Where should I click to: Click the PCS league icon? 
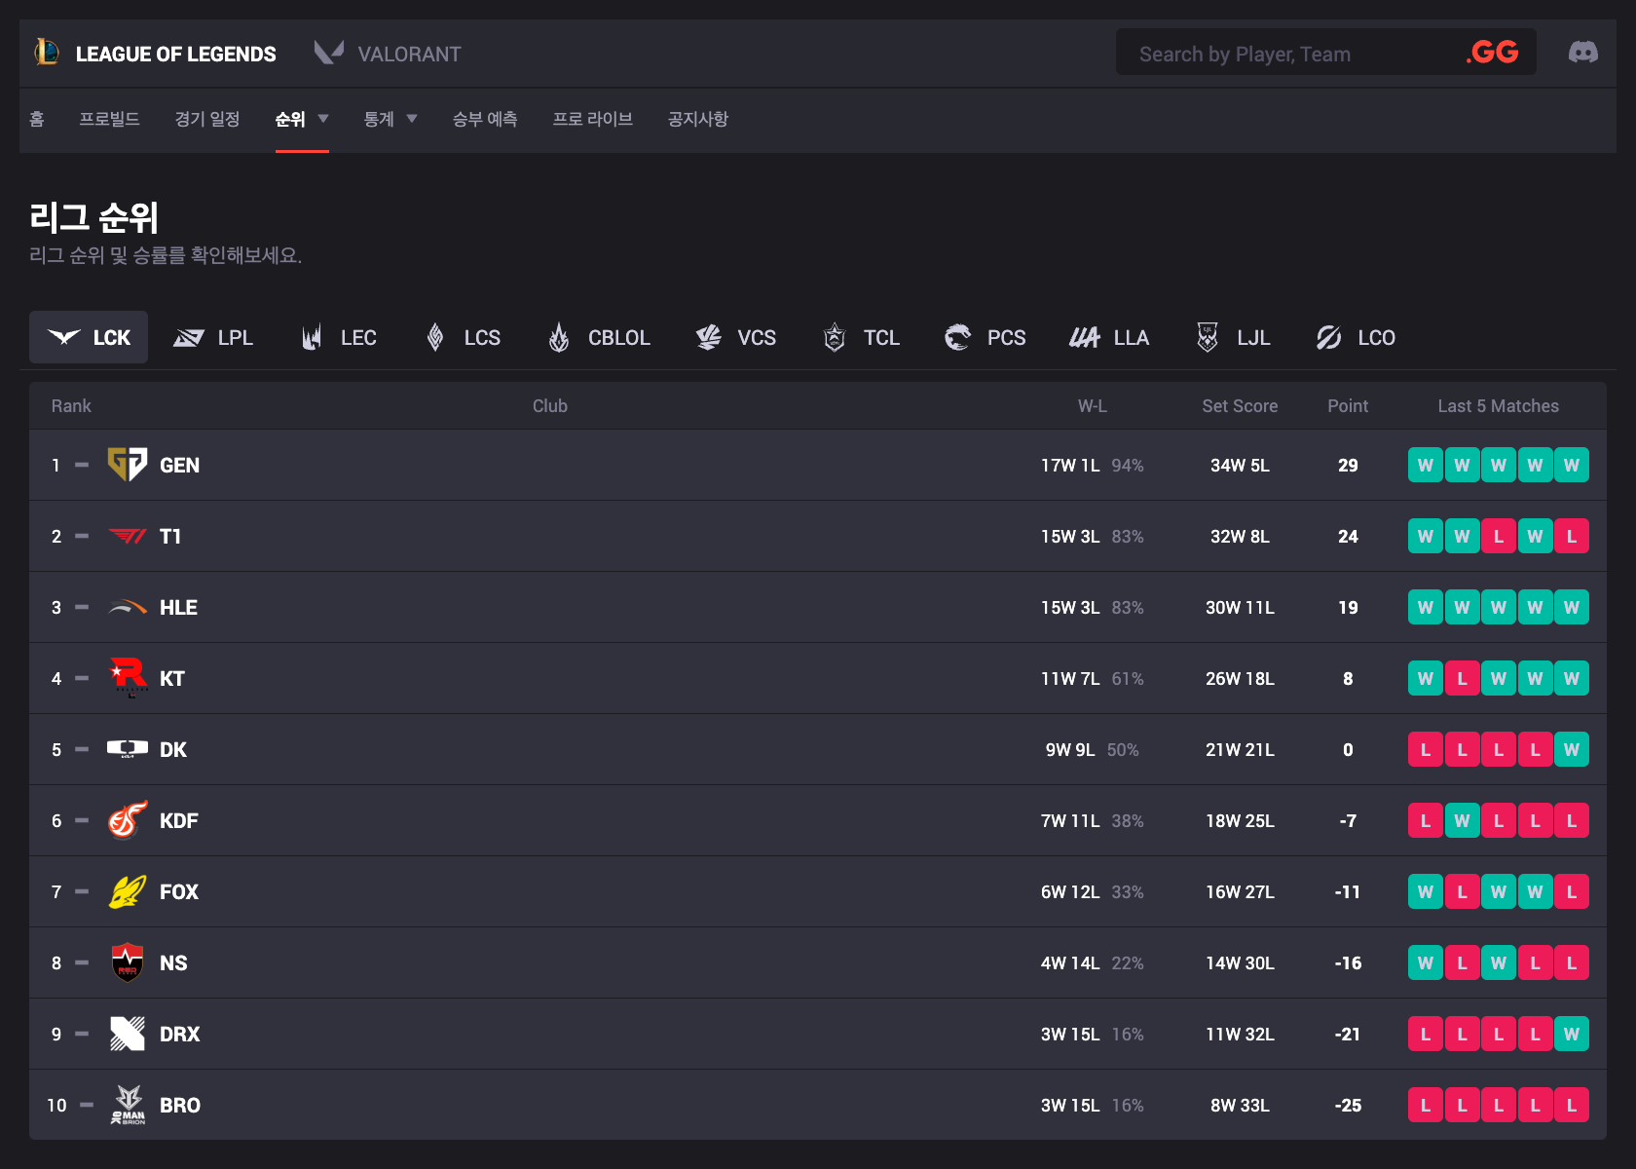point(958,338)
